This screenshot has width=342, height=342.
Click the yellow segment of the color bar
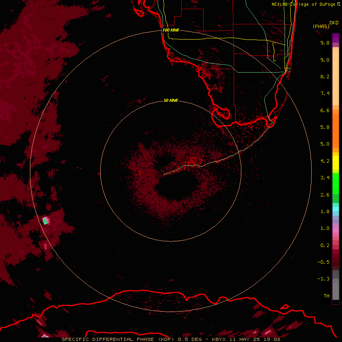click(x=336, y=163)
